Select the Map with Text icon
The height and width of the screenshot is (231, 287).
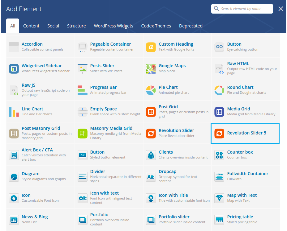tap(219, 198)
